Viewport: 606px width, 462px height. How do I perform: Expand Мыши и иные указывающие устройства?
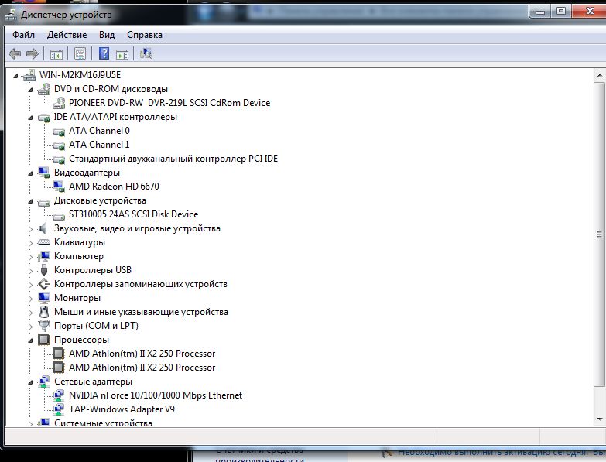(30, 313)
